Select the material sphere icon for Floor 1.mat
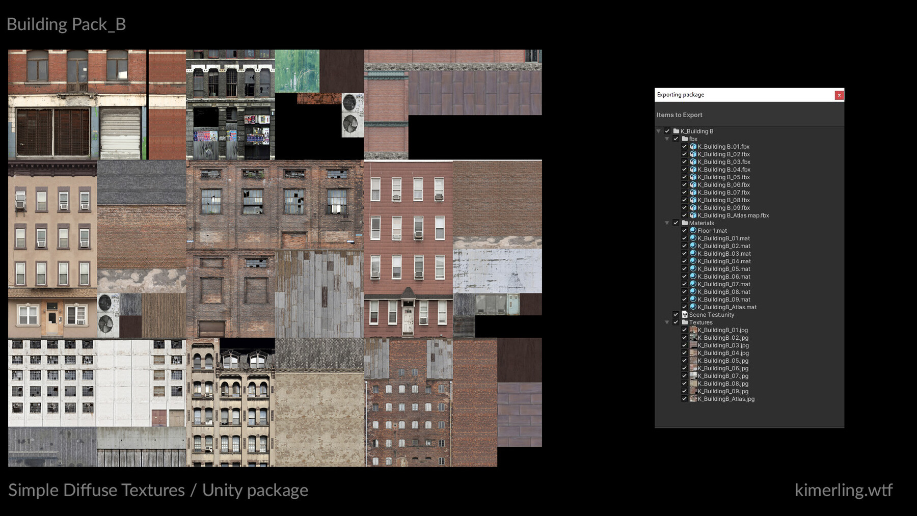This screenshot has width=917, height=516. [693, 231]
